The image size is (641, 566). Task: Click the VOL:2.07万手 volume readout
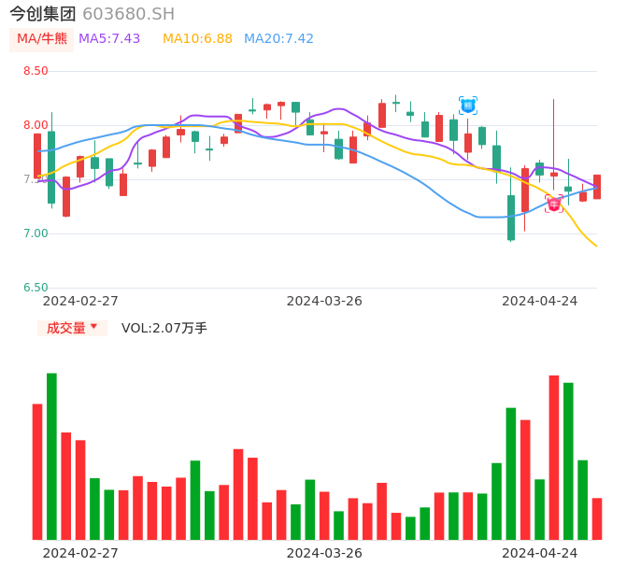click(x=164, y=328)
